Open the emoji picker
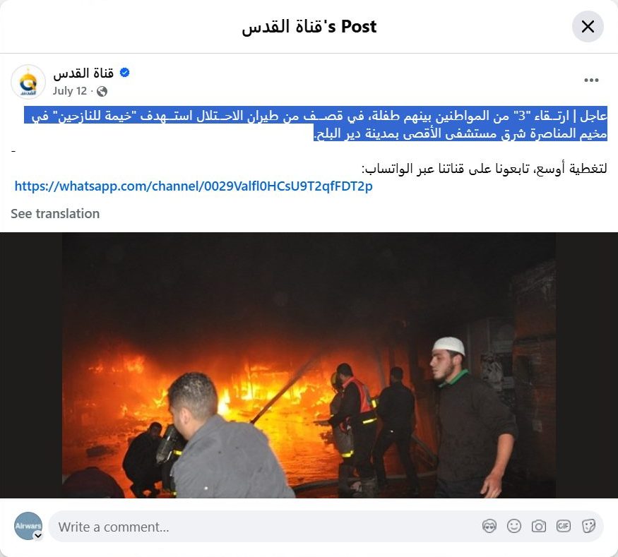618x557 pixels. tap(514, 526)
